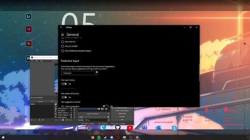The image size is (250, 140).
Task: Open the Illustrator desktop shortcut
Action: point(29,44)
